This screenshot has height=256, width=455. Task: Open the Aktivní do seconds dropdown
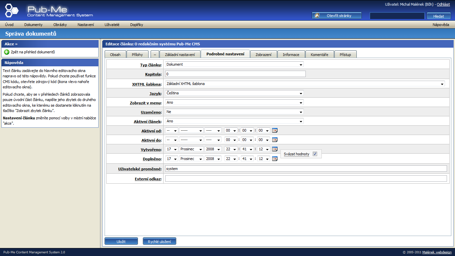click(x=263, y=140)
